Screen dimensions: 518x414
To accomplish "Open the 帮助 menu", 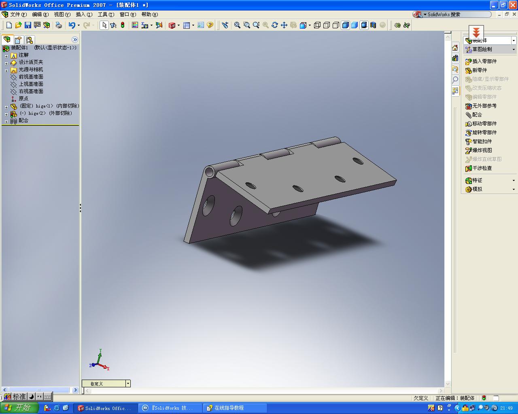I will click(x=149, y=15).
